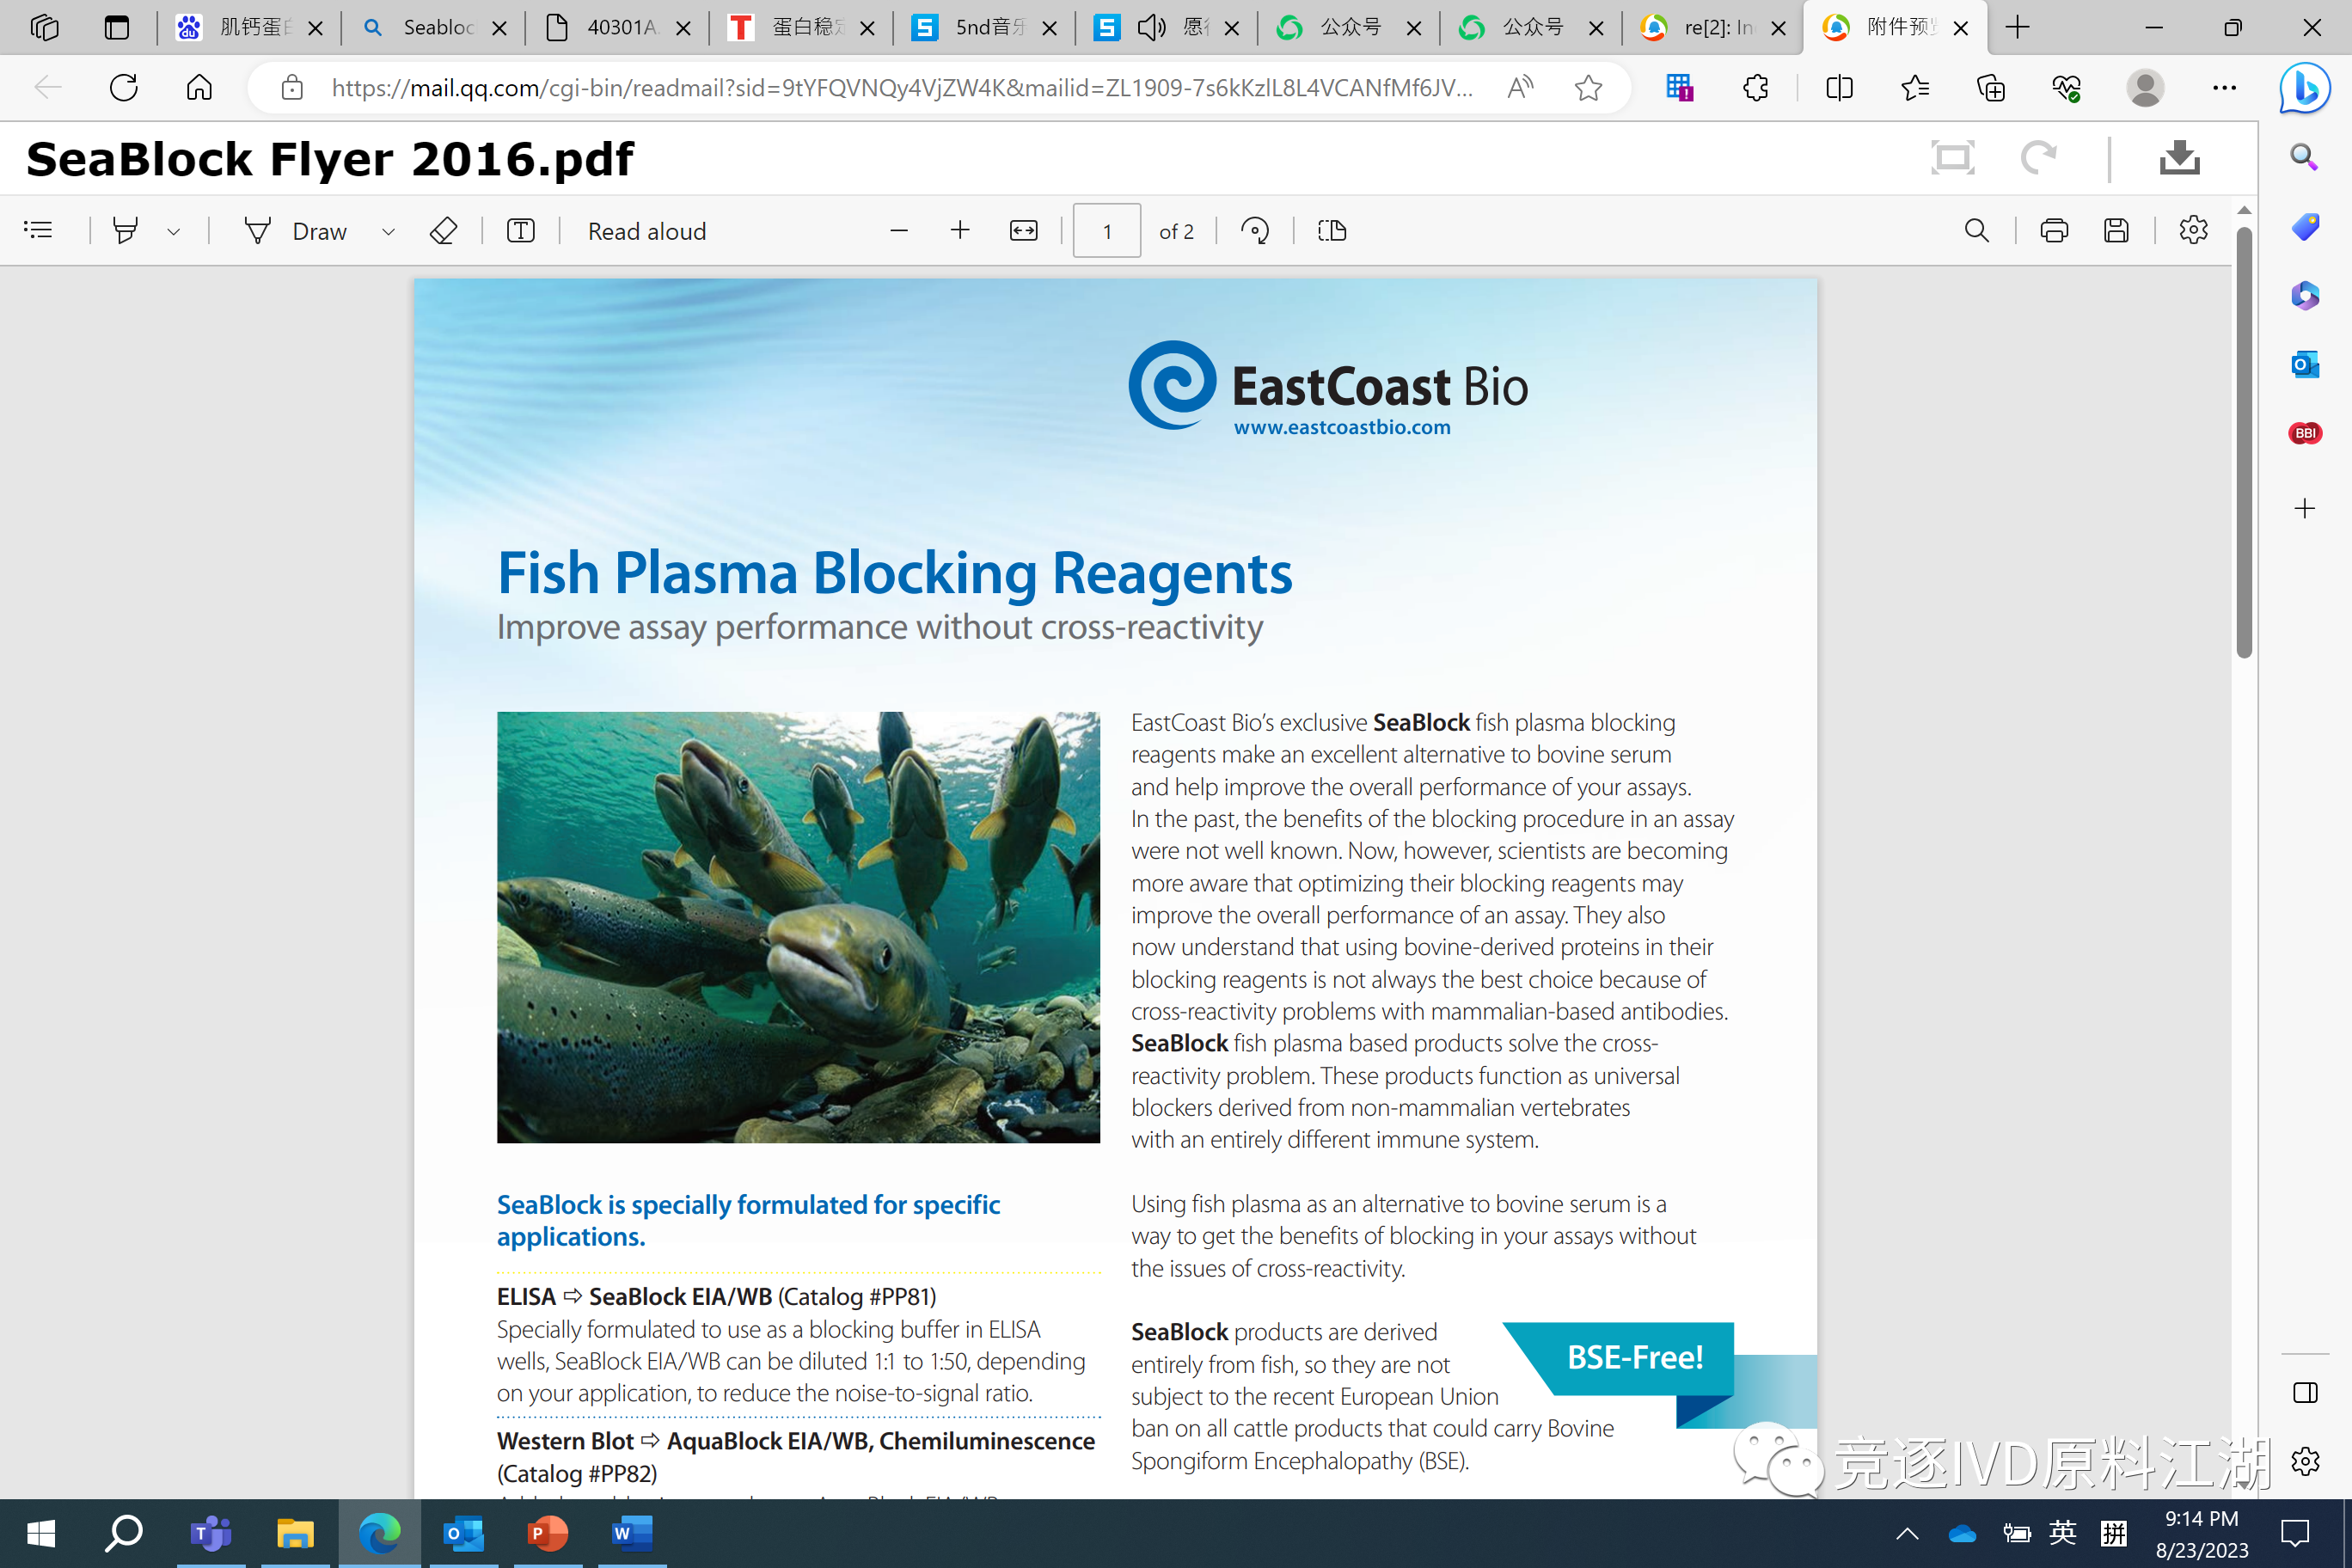Open Edge Settings and more menu
The height and width of the screenshot is (1568, 2352).
click(x=2224, y=88)
